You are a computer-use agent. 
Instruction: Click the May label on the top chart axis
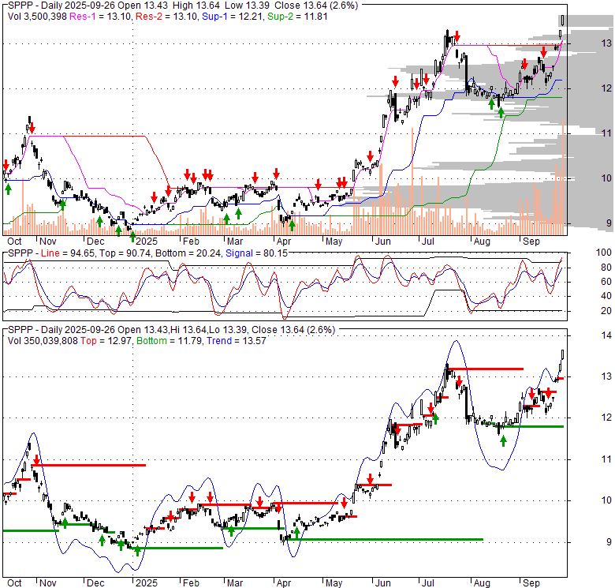click(334, 242)
